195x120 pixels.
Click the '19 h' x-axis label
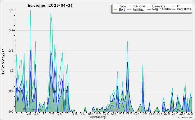160,114
